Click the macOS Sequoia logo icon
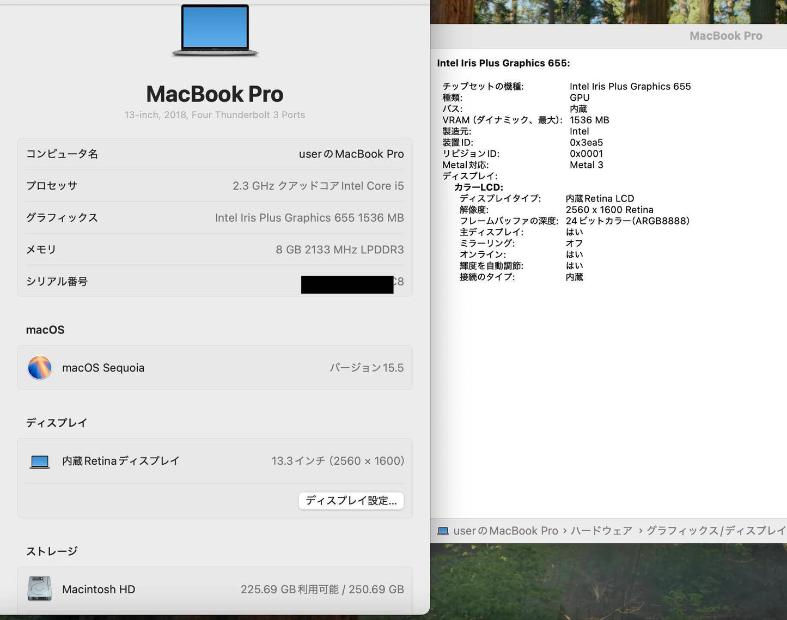787x620 pixels. [39, 367]
